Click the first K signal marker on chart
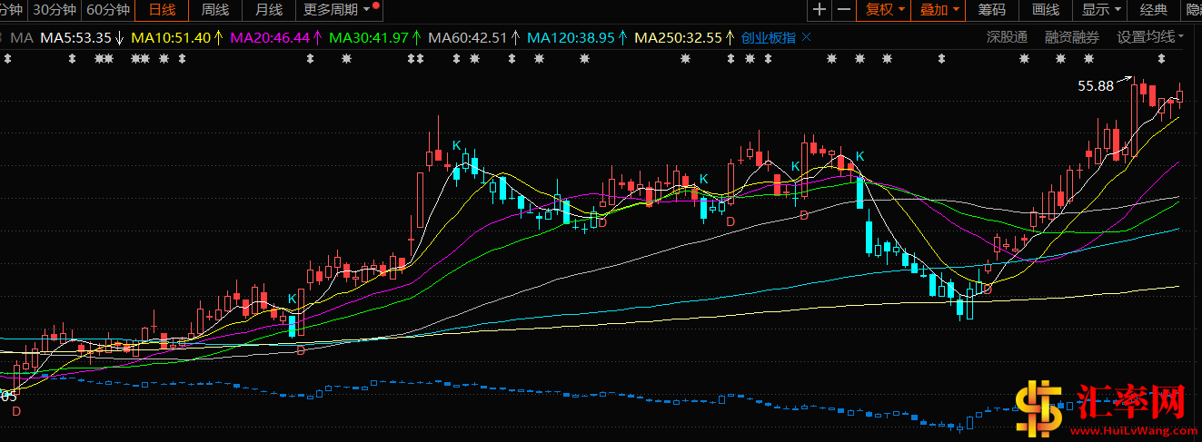Viewport: 1202px width, 442px height. click(x=292, y=298)
